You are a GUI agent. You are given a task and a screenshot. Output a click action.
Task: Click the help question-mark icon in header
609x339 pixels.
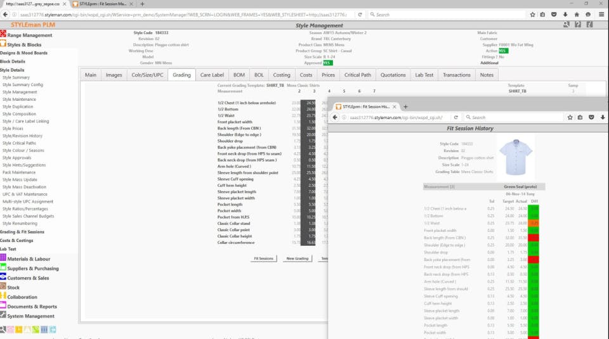coord(578,25)
